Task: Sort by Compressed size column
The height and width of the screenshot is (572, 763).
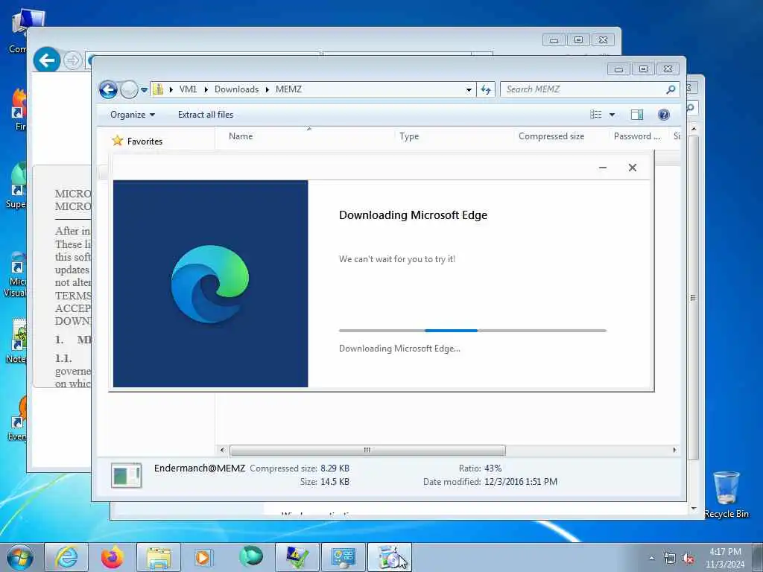Action: point(551,137)
